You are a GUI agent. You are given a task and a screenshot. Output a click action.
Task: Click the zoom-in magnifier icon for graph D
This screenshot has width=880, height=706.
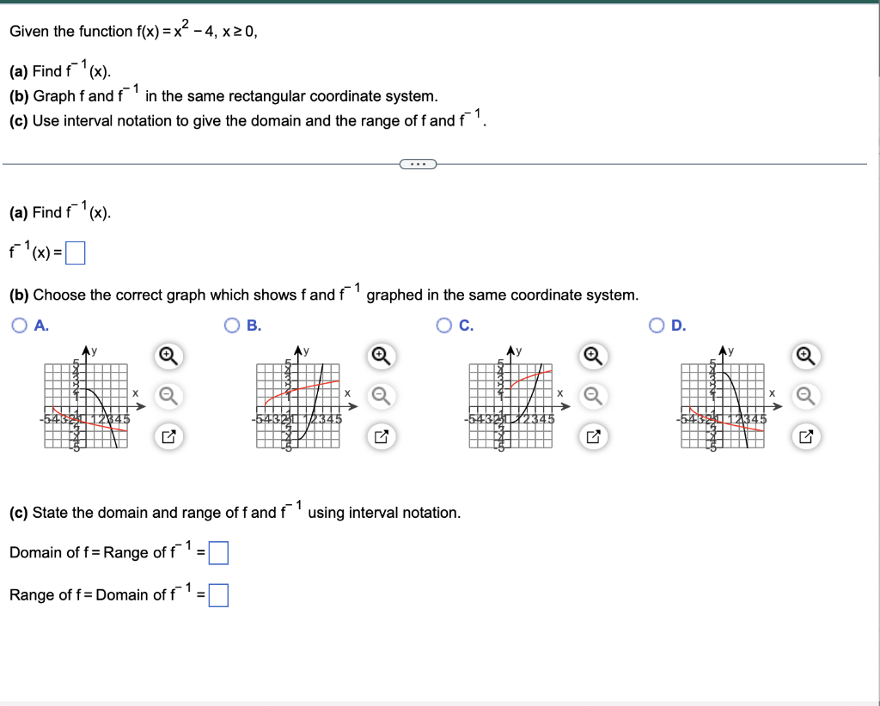805,356
